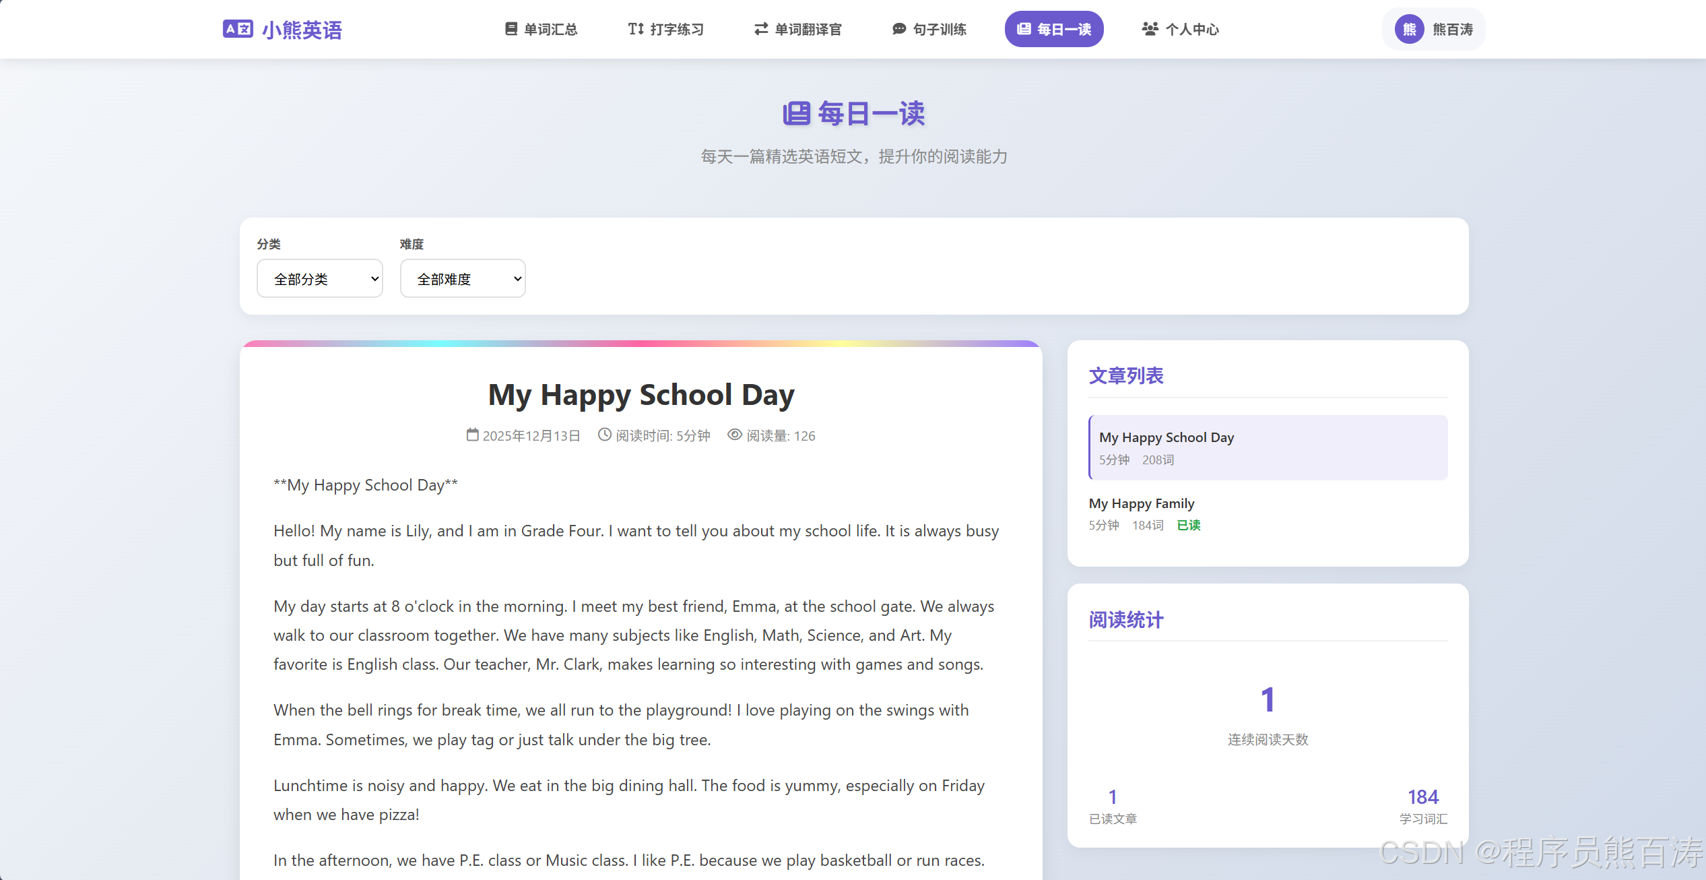Open the 全部分类 category dropdown
Viewport: 1706px width, 880px height.
pos(320,278)
